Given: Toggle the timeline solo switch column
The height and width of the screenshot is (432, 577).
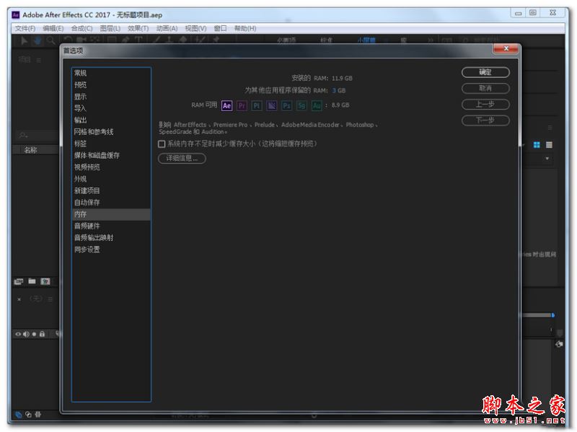Looking at the screenshot, I should point(34,334).
